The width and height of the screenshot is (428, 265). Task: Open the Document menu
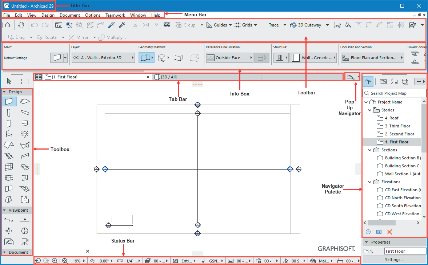(70, 15)
